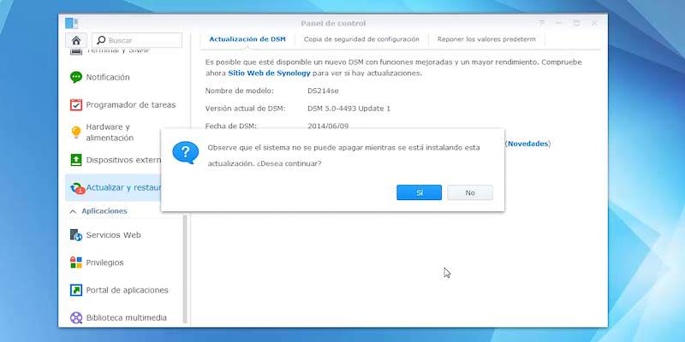The image size is (685, 342).
Task: Click the window help question button
Action: [x=541, y=23]
